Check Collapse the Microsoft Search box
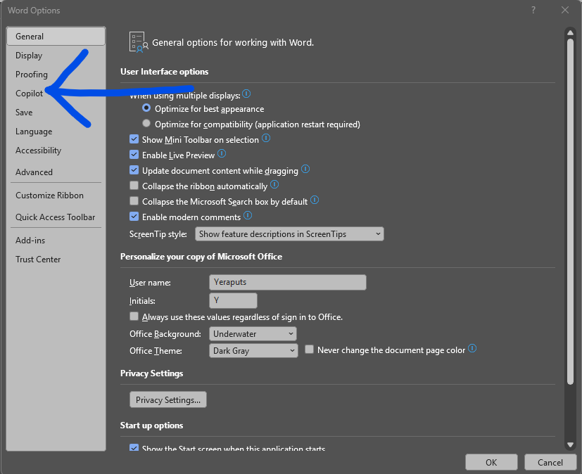582x474 pixels. pos(134,200)
